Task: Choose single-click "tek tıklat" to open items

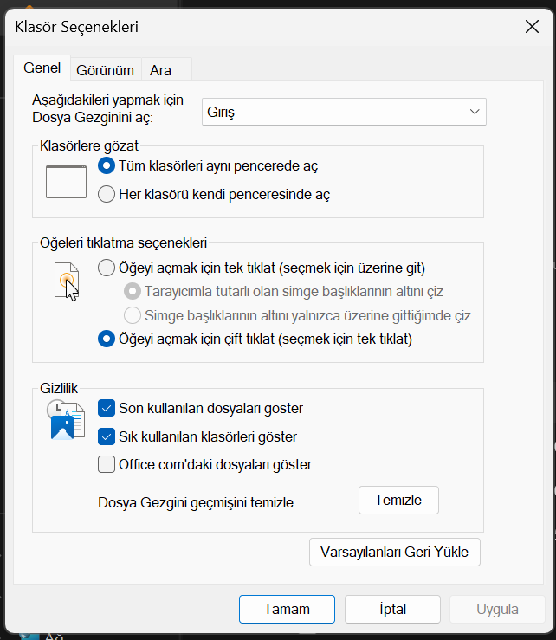Action: 107,268
